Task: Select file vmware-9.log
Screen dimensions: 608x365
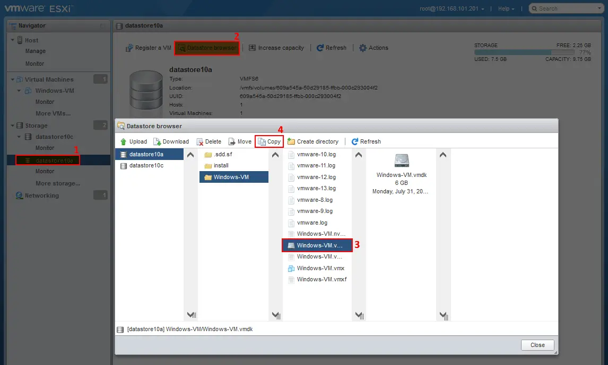Action: tap(317, 211)
